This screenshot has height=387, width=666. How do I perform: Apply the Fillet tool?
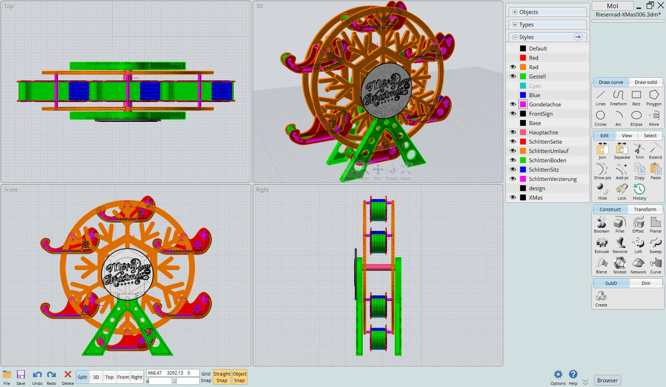click(x=620, y=225)
